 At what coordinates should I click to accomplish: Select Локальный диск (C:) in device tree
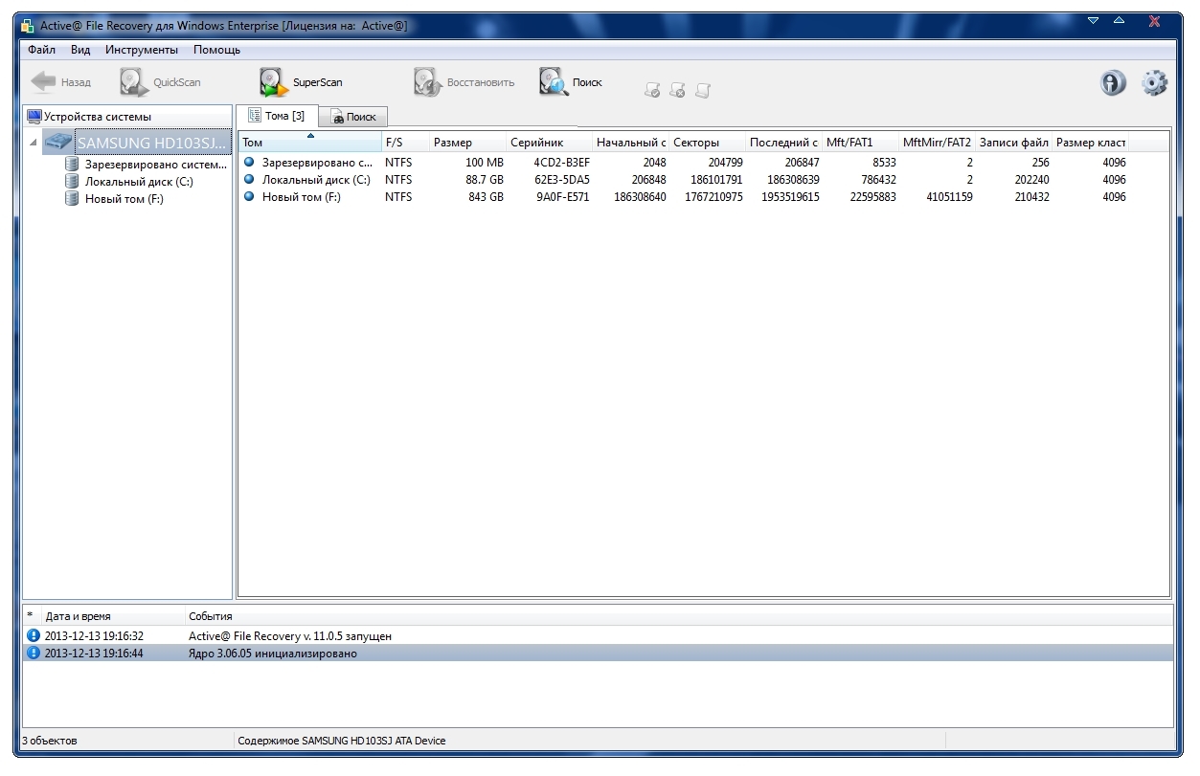coord(139,181)
